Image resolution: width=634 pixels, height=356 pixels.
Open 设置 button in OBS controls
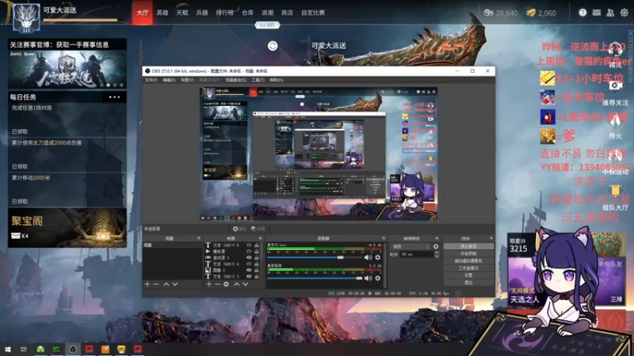click(x=468, y=275)
